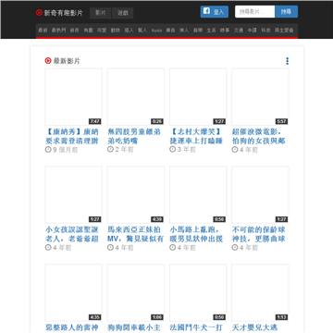Screen dimensions: 333x333
Task: Click the 0:50 video thumbnail
Action: point(198,292)
